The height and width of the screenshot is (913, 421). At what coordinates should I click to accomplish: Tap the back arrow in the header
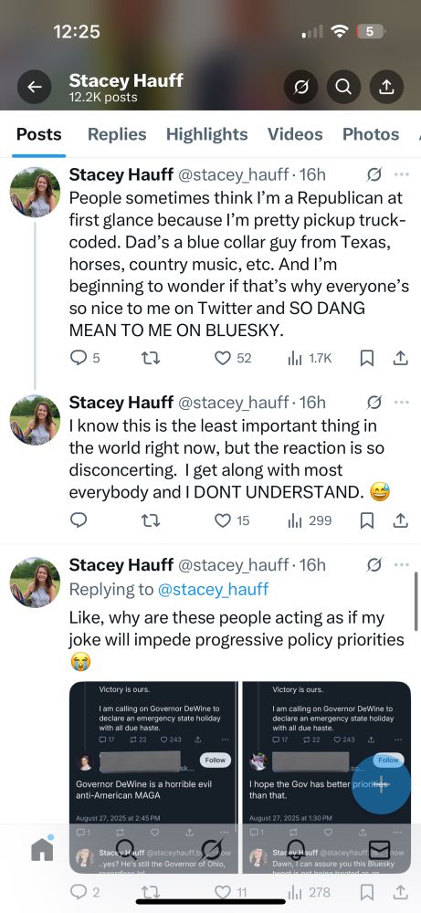(35, 88)
